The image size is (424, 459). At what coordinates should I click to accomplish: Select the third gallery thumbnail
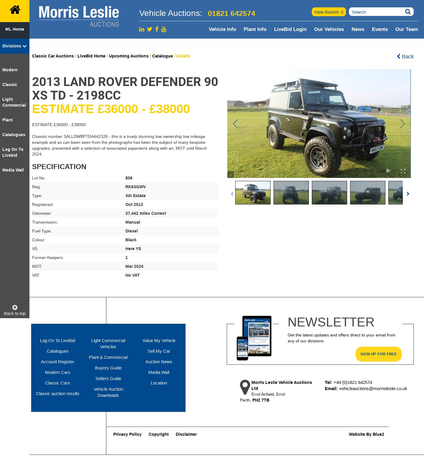(x=329, y=193)
